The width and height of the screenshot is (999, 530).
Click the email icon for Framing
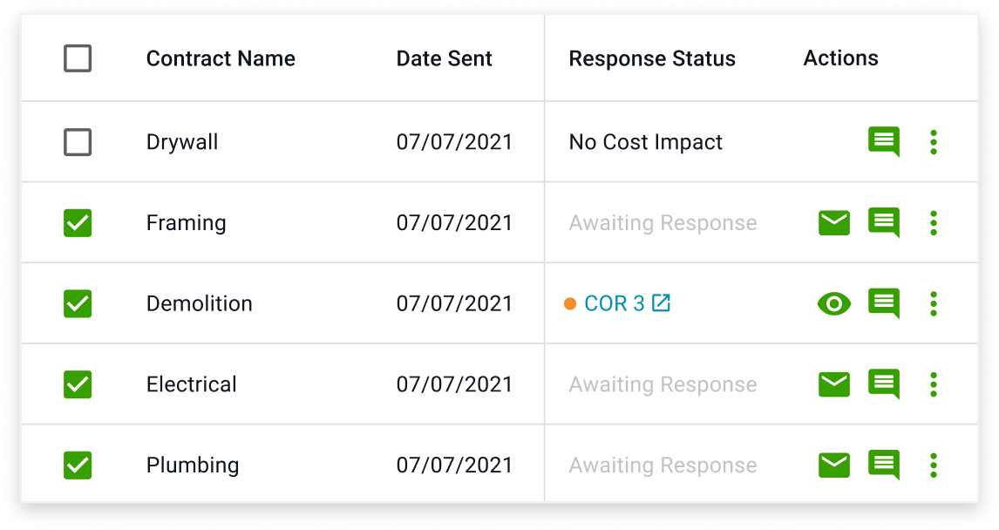tap(834, 222)
